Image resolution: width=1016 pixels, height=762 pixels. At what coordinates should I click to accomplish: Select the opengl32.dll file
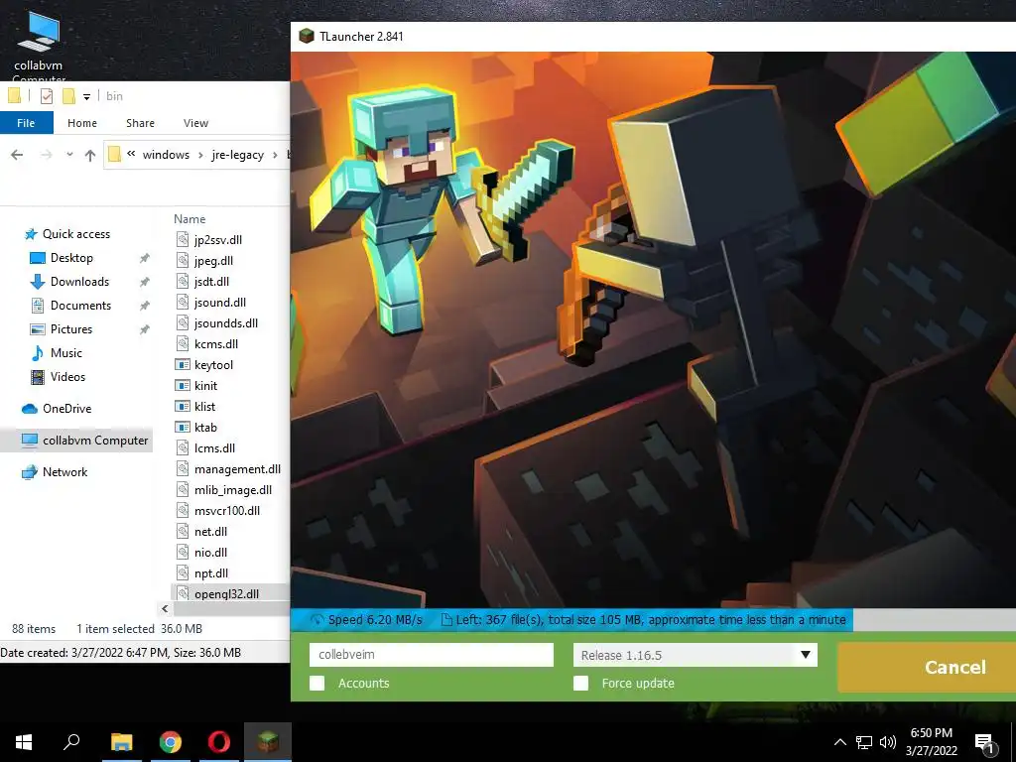(x=226, y=593)
